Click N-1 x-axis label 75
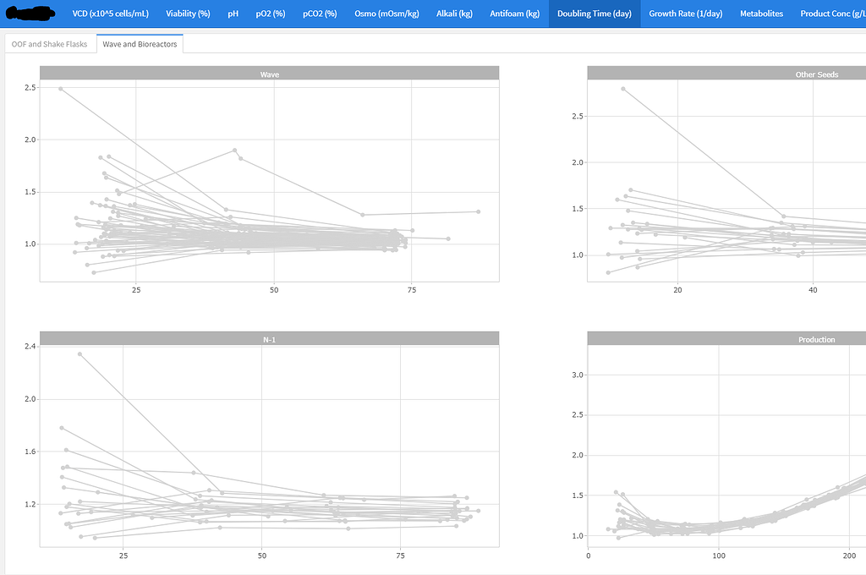The height and width of the screenshot is (575, 866). click(400, 555)
